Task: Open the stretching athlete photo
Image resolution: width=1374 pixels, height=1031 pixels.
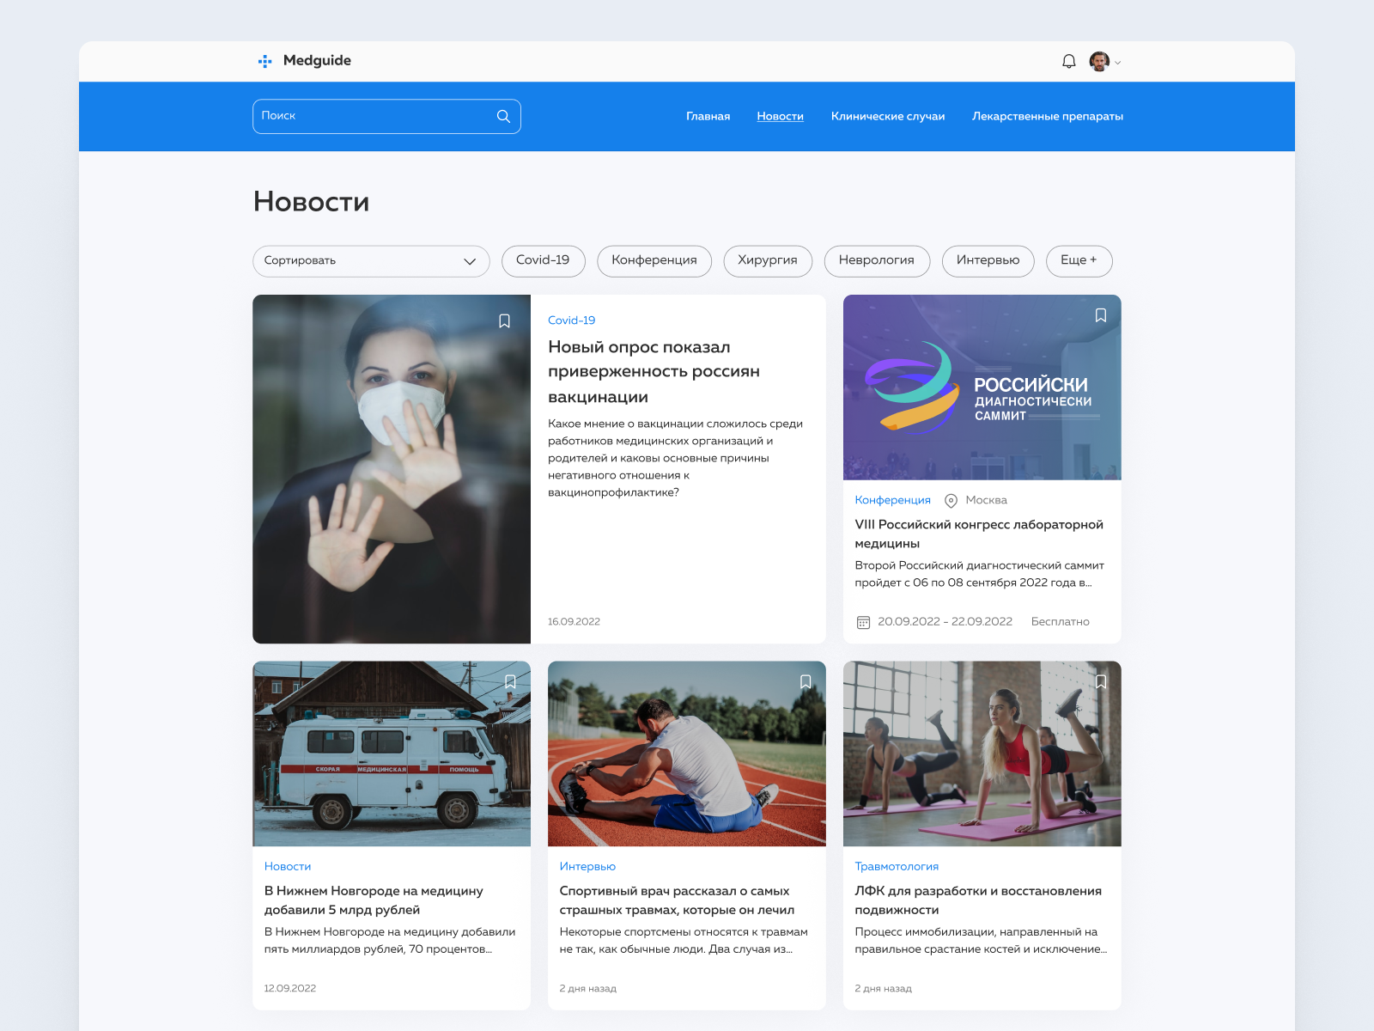Action: pyautogui.click(x=687, y=753)
